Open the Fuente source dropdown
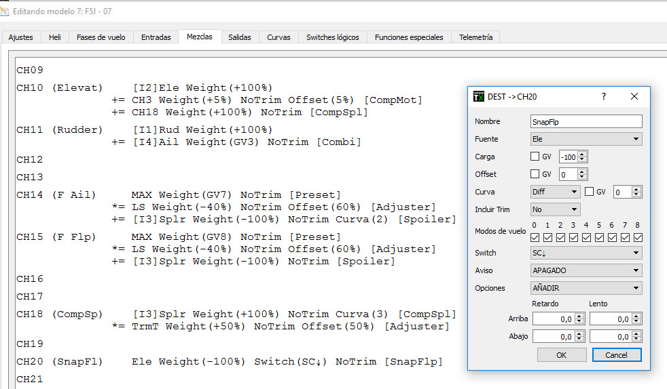667x389 pixels. pos(585,139)
